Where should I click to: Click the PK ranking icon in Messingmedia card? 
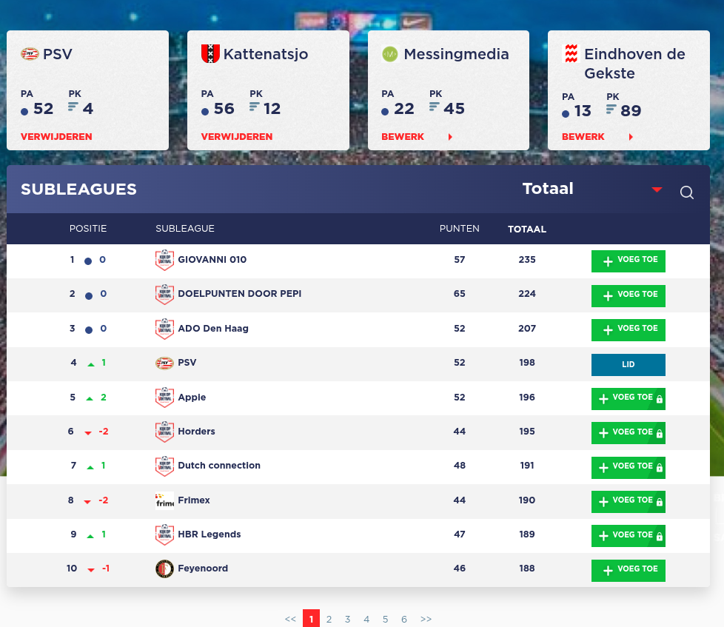(434, 107)
